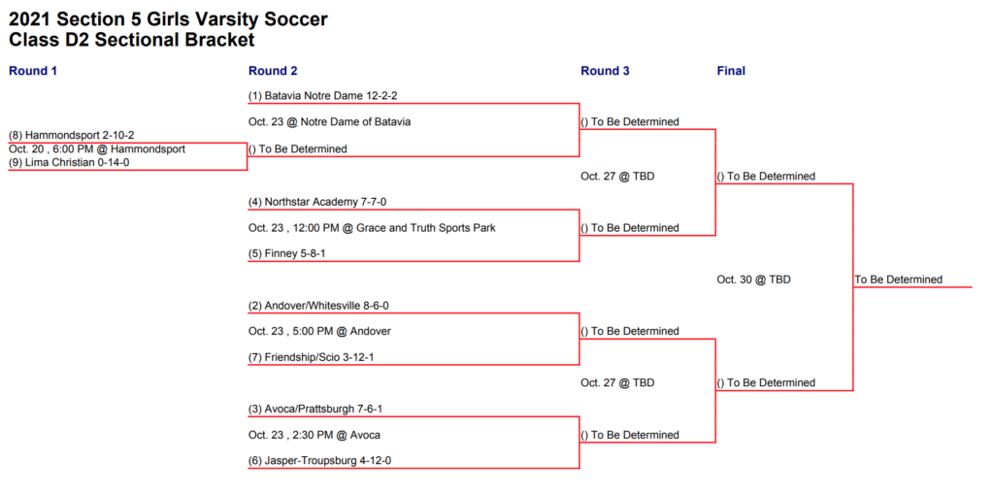Click the Oct. 23, 2:30 PM @ Avoca game info

[x=315, y=435]
